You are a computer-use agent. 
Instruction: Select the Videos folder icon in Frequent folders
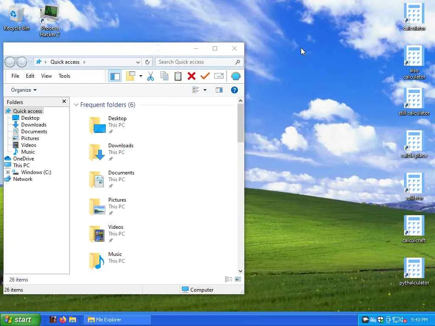click(x=97, y=234)
